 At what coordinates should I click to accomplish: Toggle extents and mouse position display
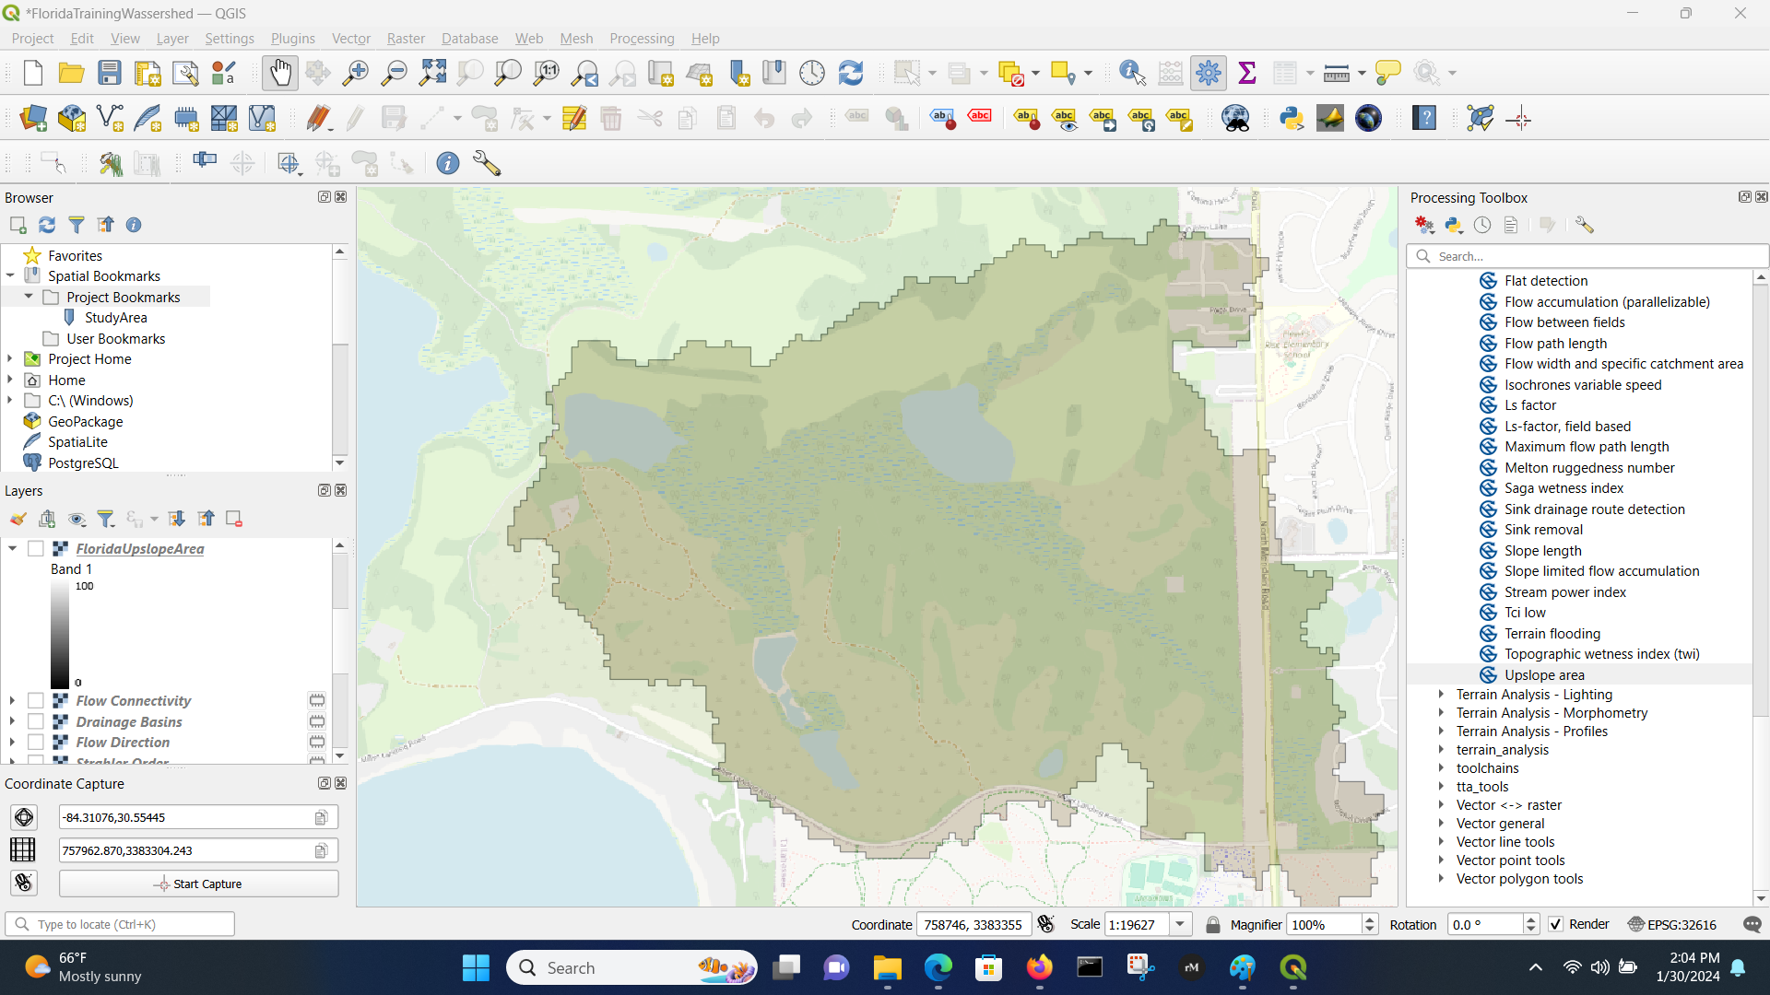coord(1045,924)
